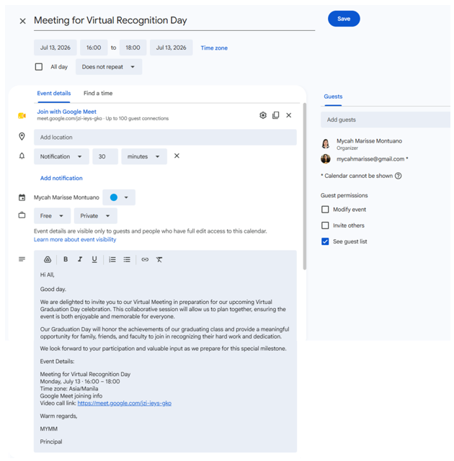Open the event color picker
This screenshot has width=454, height=461.
click(119, 197)
